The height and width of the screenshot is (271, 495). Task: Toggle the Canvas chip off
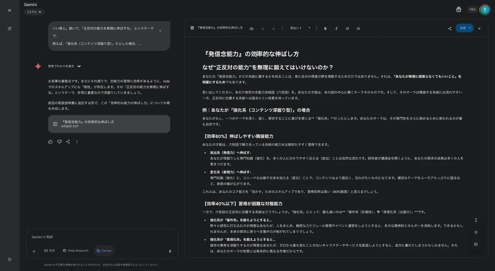(x=104, y=251)
